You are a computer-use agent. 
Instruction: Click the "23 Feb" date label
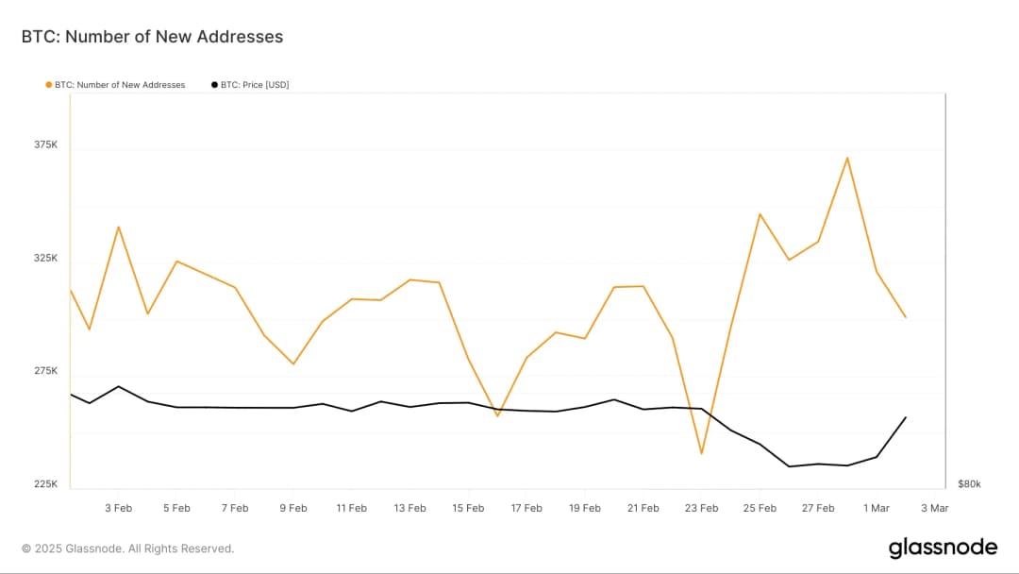[701, 508]
